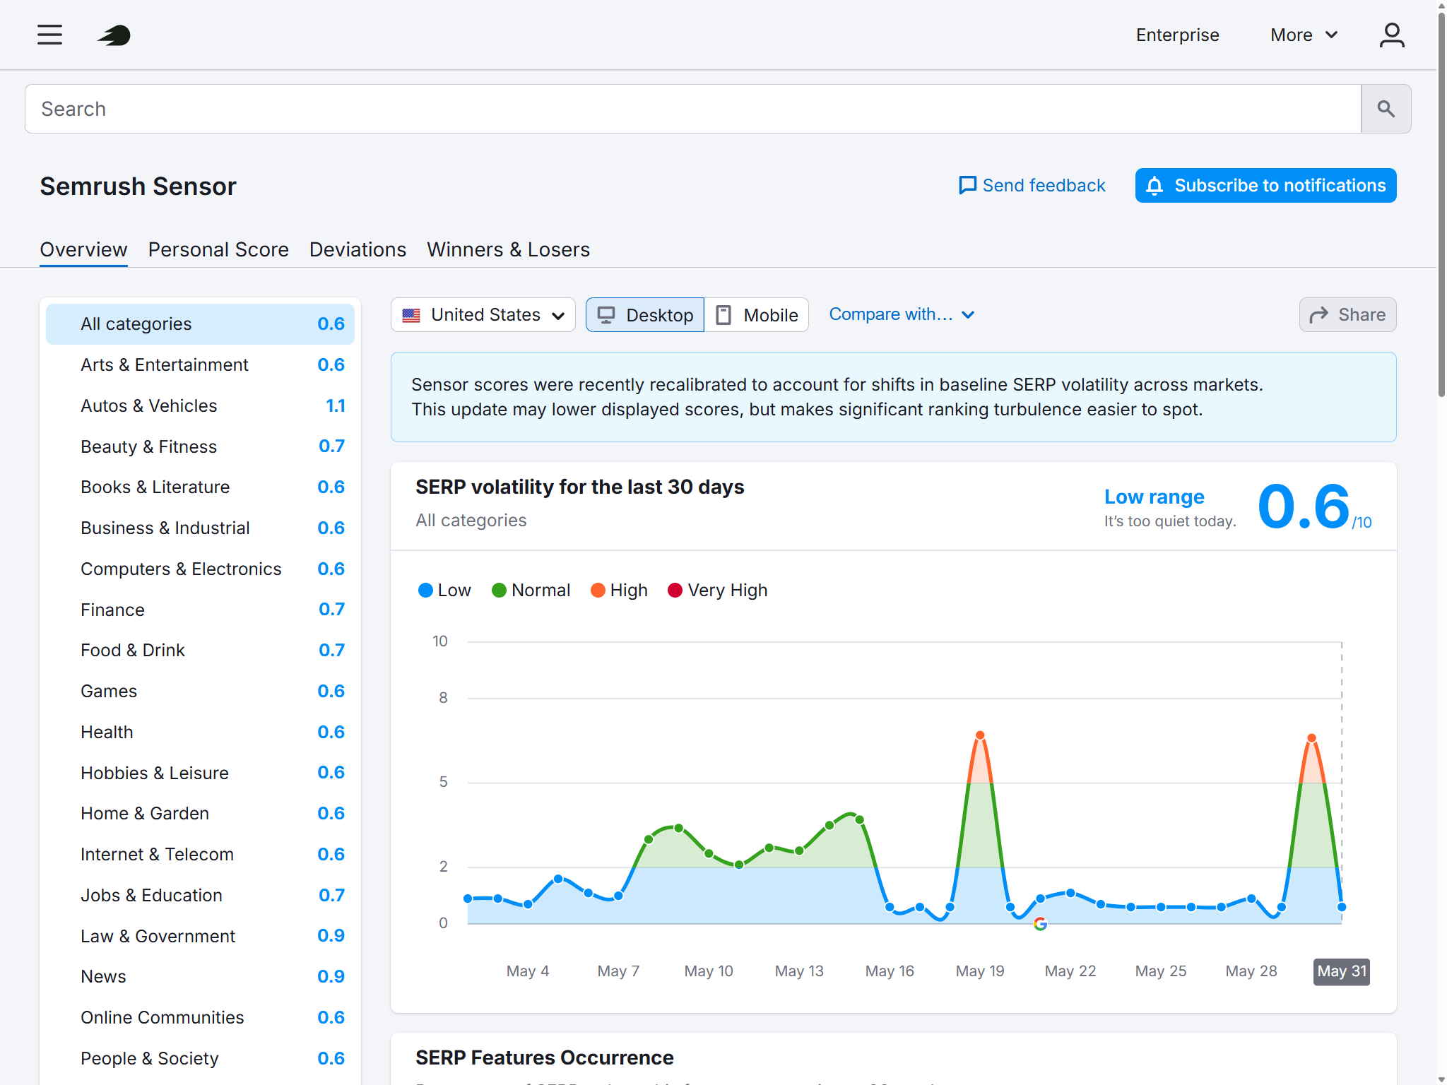Switch to the Overview tab
Screen dimensions: 1447x1085
point(83,249)
